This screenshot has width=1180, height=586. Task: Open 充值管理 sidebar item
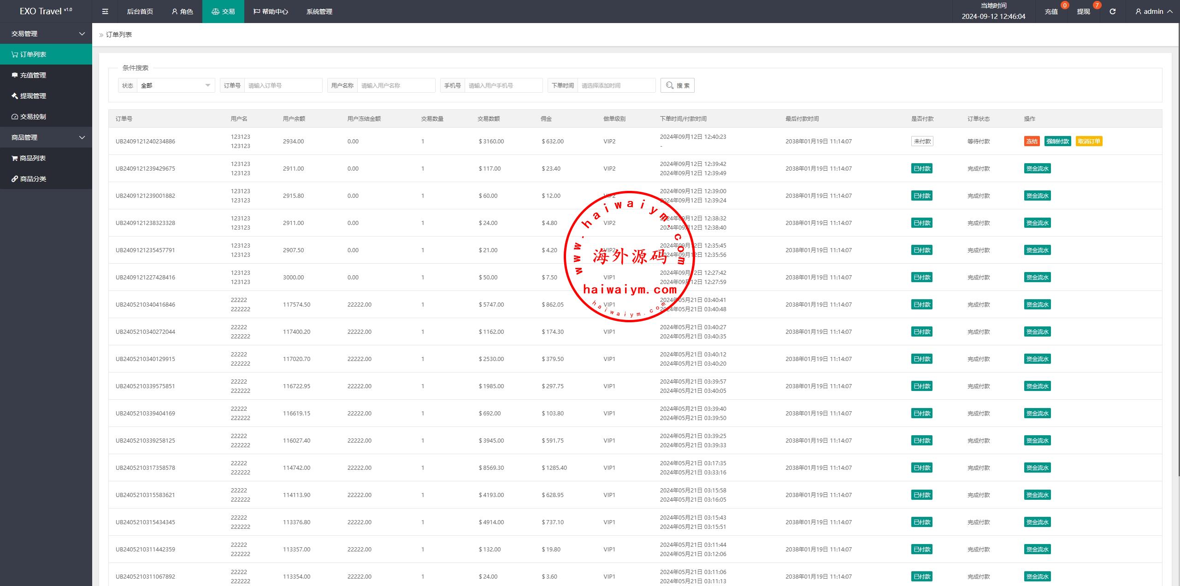point(33,75)
